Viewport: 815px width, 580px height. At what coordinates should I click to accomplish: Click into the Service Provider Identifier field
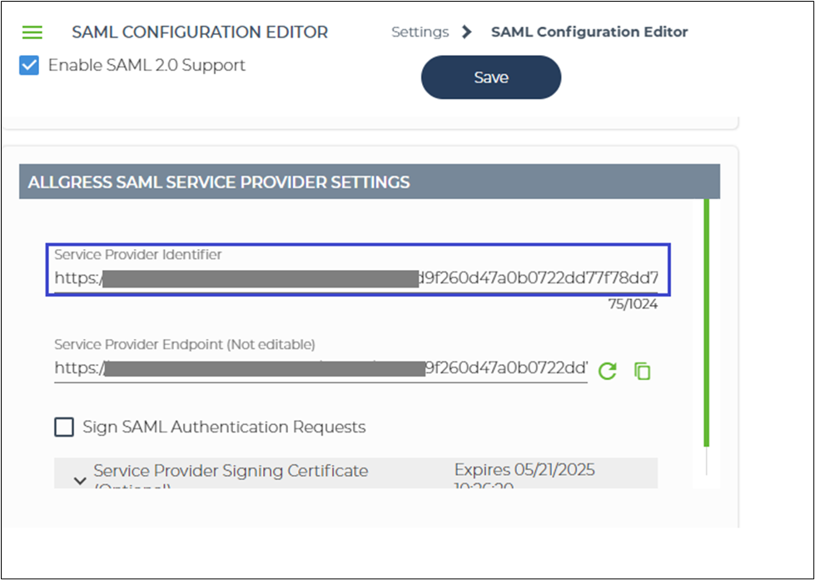[x=358, y=277]
